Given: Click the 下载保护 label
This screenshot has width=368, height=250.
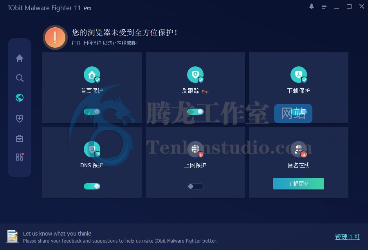Looking at the screenshot, I should [x=299, y=91].
